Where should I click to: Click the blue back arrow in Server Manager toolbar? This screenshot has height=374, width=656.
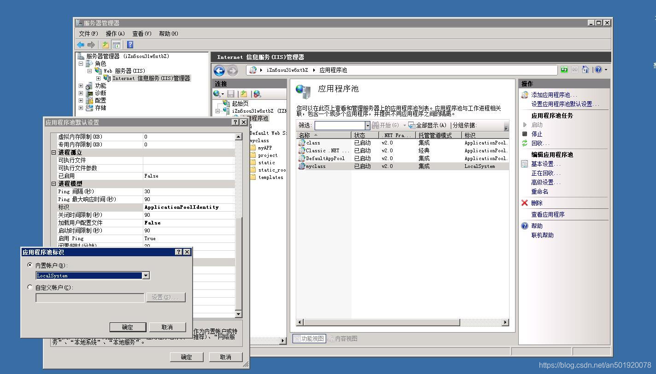point(81,45)
